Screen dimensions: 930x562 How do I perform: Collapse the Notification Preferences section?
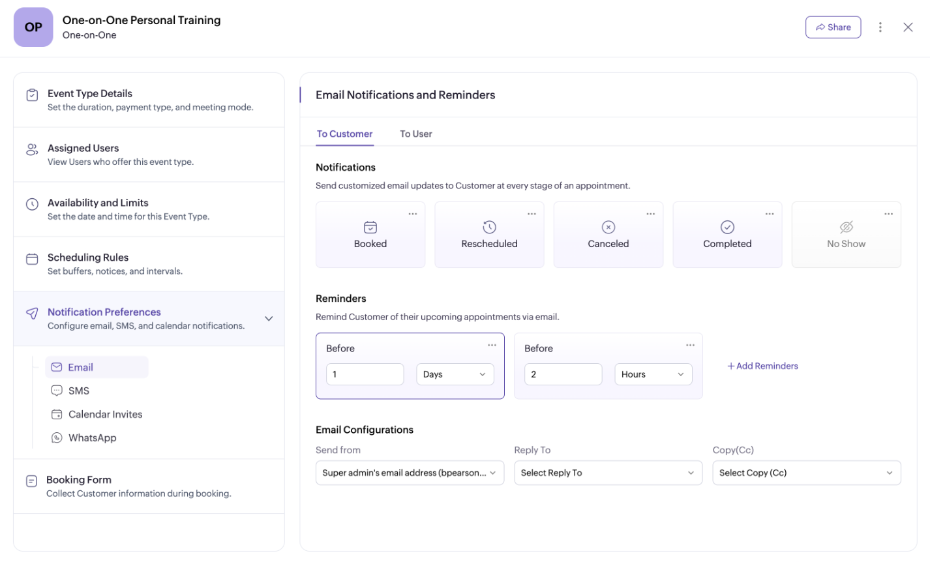(x=269, y=319)
